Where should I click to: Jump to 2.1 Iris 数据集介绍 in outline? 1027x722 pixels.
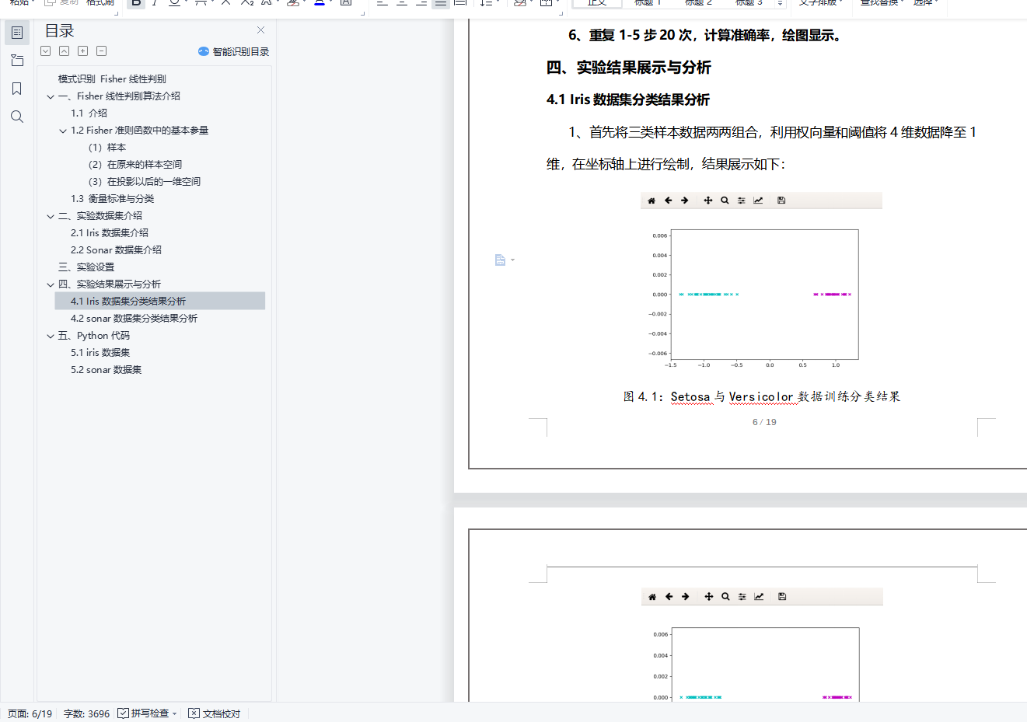click(110, 233)
